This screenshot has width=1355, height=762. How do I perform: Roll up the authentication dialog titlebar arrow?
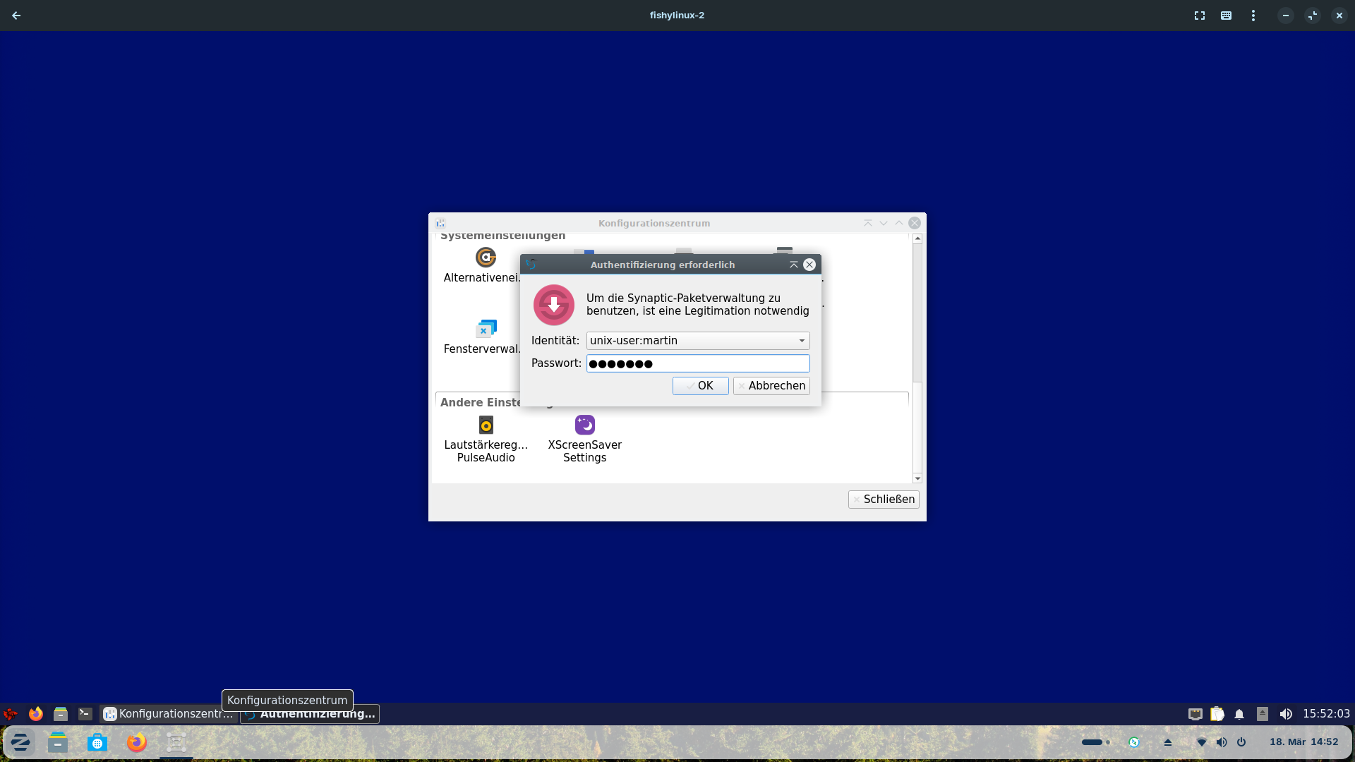(794, 265)
